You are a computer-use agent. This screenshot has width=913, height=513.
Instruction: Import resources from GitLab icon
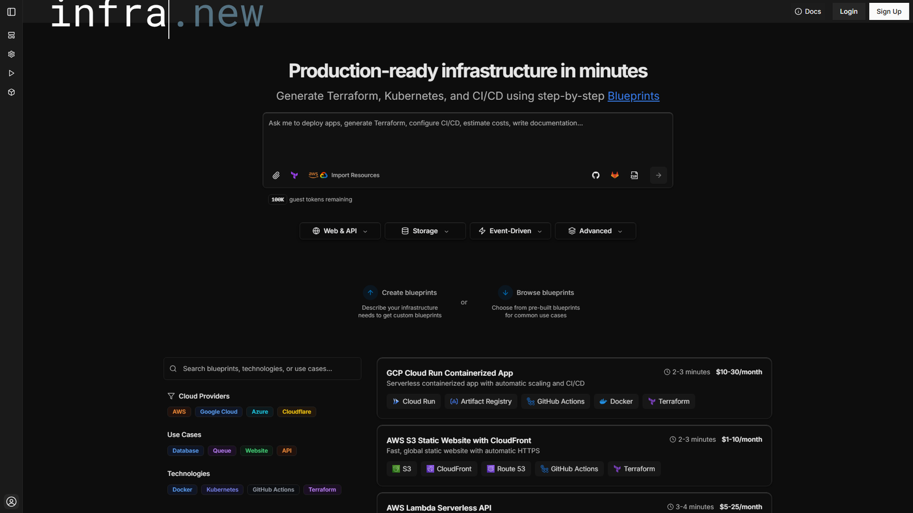[615, 175]
